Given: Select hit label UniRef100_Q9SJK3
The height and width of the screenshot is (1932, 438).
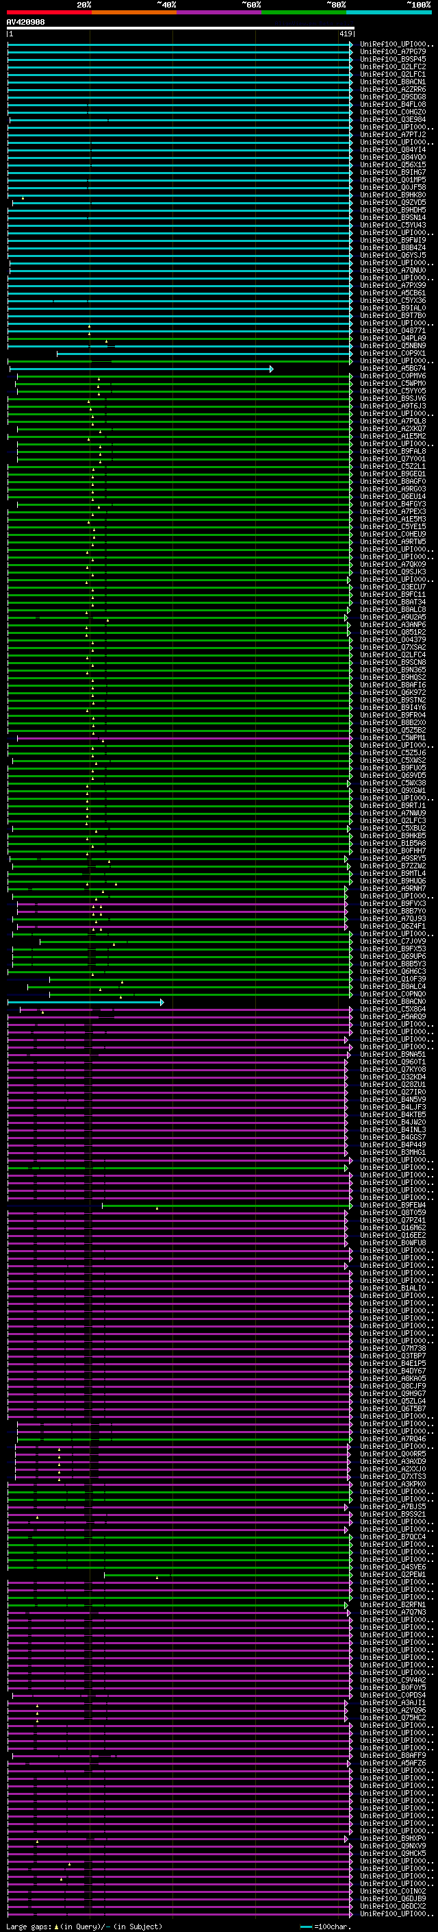Looking at the screenshot, I should [393, 572].
